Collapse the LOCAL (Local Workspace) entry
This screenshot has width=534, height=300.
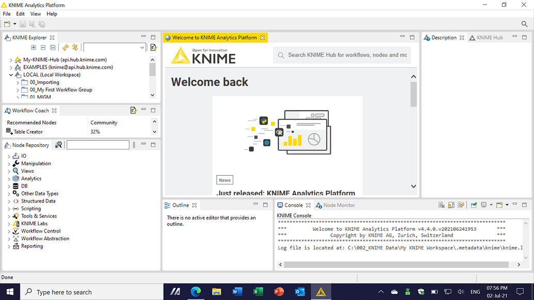pyautogui.click(x=11, y=74)
